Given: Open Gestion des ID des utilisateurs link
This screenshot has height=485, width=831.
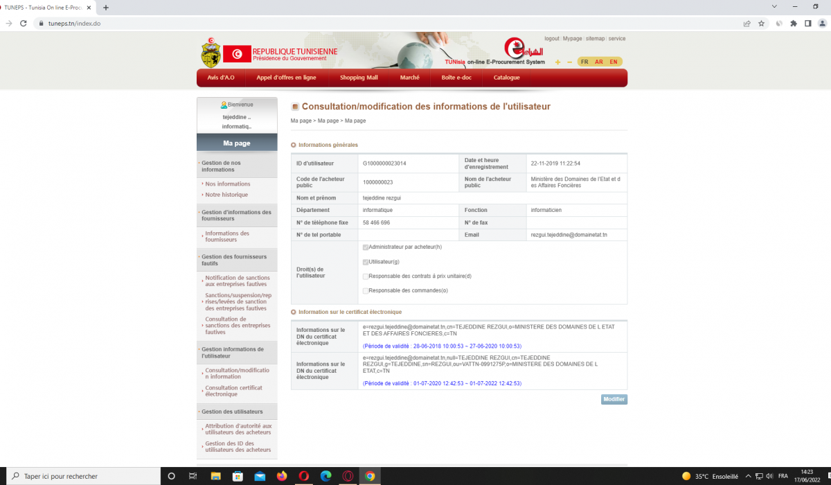Looking at the screenshot, I should pyautogui.click(x=238, y=447).
